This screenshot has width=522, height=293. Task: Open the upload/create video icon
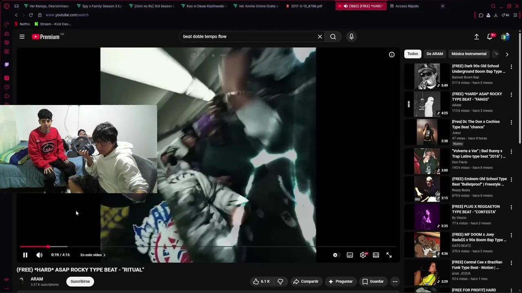pyautogui.click(x=476, y=37)
